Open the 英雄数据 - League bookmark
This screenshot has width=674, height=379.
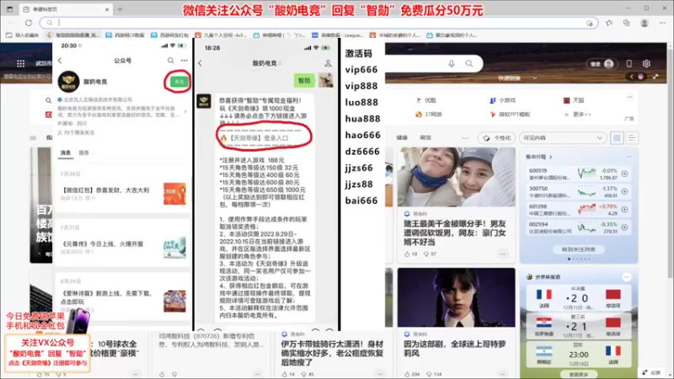coord(338,35)
